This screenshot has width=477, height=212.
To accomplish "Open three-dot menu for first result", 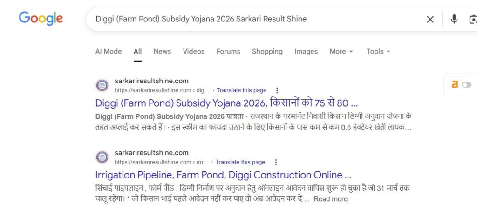I will pyautogui.click(x=277, y=90).
